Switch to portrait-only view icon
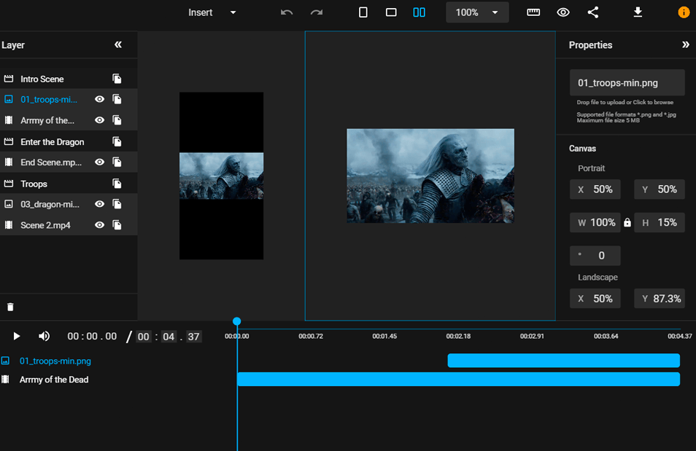The width and height of the screenshot is (696, 451). [363, 12]
